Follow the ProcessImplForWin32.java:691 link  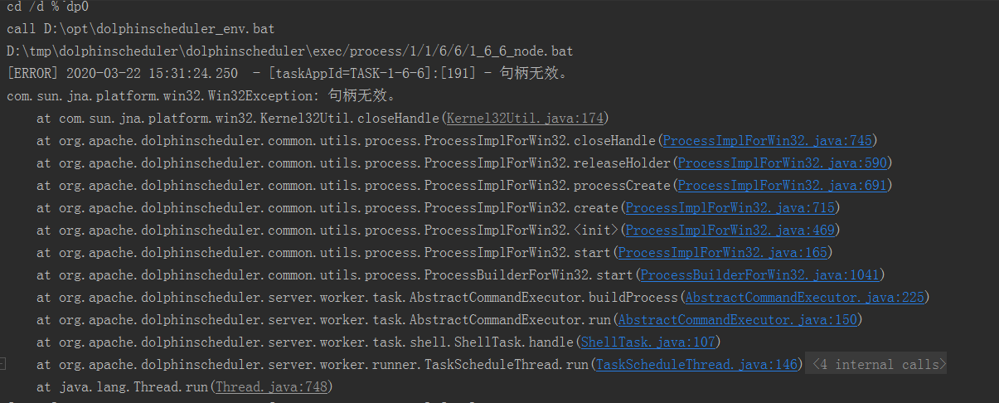(781, 185)
